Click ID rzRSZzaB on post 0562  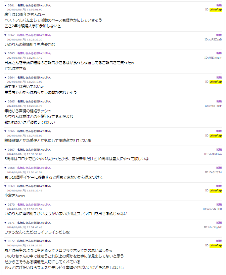pos(213,39)
